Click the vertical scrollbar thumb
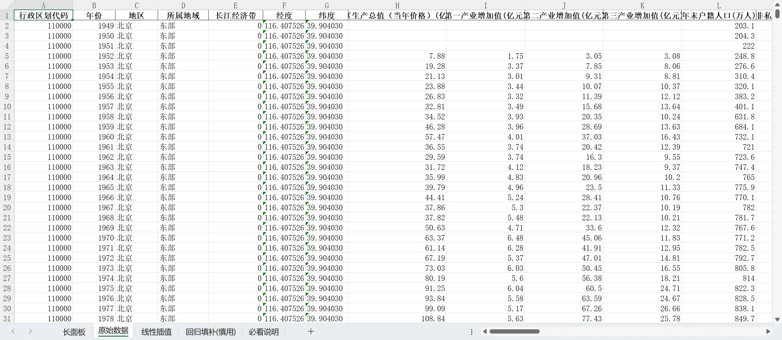Image resolution: width=782 pixels, height=340 pixels. [777, 14]
